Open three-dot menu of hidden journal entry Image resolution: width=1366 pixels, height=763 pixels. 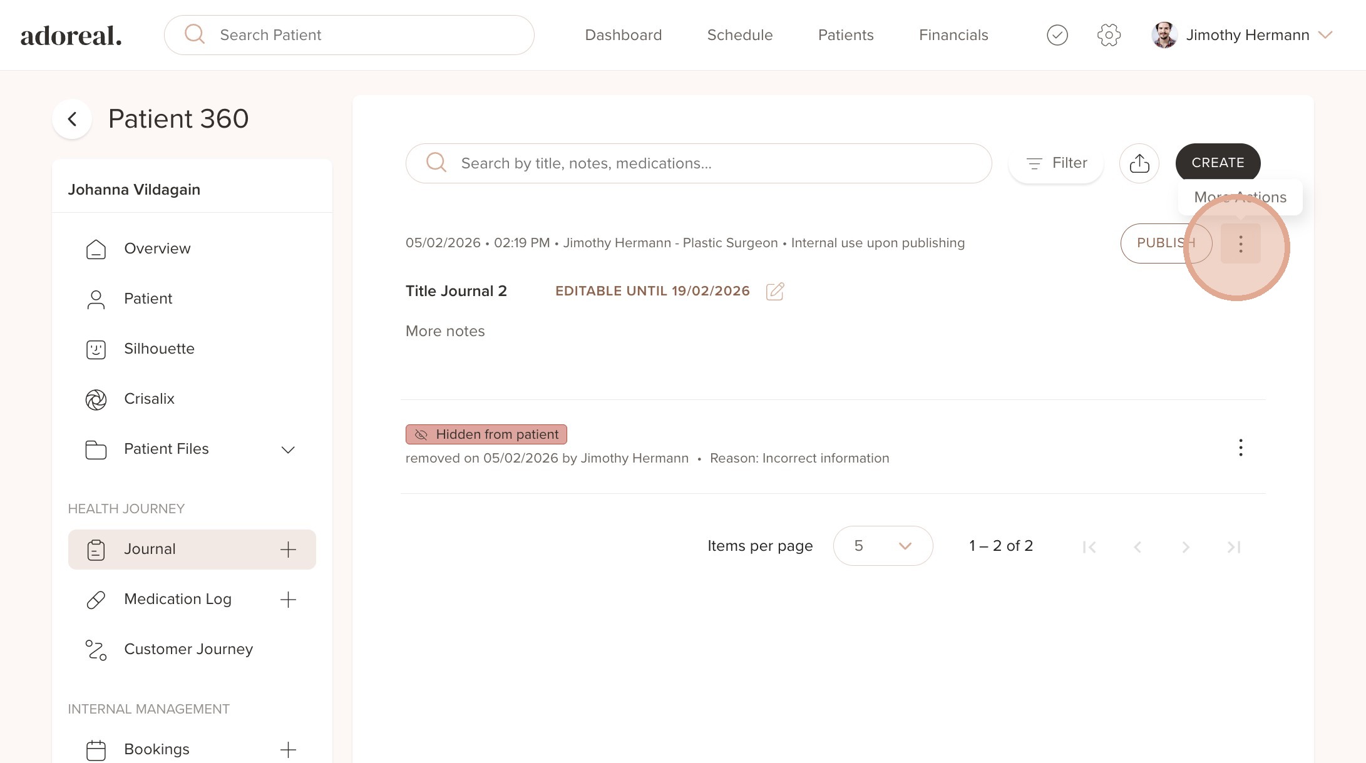(1240, 448)
